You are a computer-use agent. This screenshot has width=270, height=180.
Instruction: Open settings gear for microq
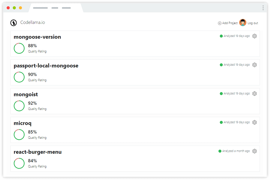pos(254,122)
